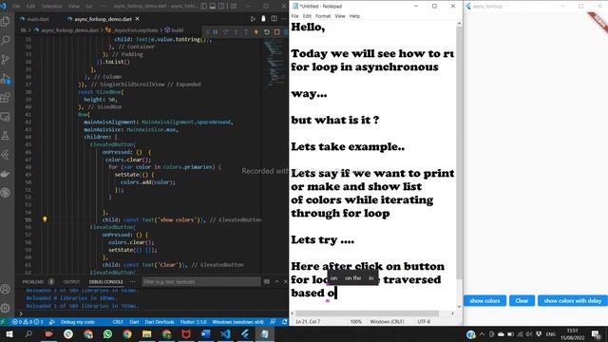Open Source Control view in VS Code
Screen dimensions: 608x342
(x=6, y=59)
